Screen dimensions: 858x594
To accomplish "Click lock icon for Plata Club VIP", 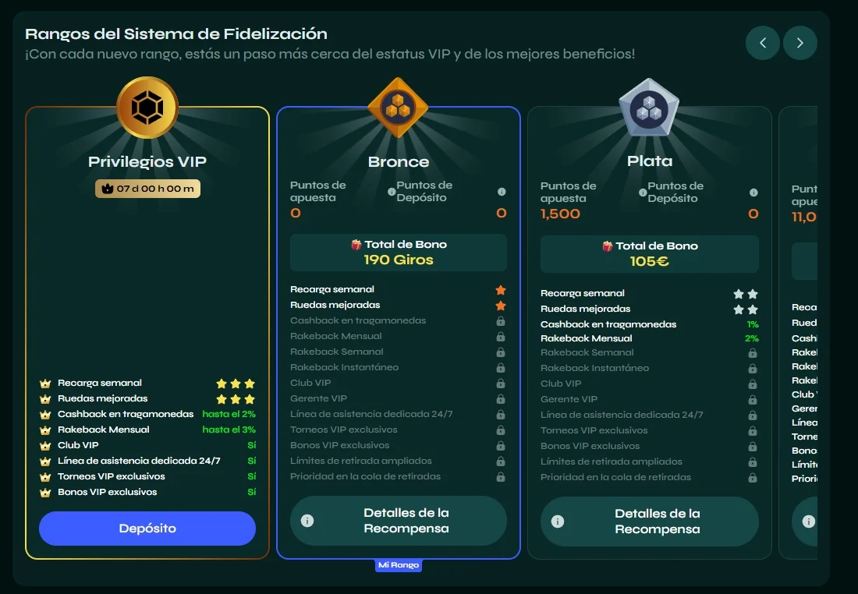I will (x=753, y=384).
